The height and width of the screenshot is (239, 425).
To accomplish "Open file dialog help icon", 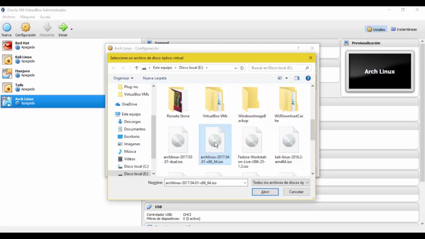I will [308, 78].
